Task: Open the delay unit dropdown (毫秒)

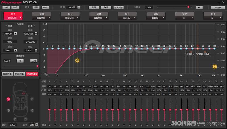Action: point(37,125)
